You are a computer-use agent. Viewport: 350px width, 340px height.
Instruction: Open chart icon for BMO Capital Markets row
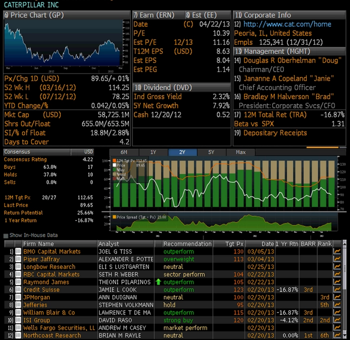pyautogui.click(x=337, y=251)
